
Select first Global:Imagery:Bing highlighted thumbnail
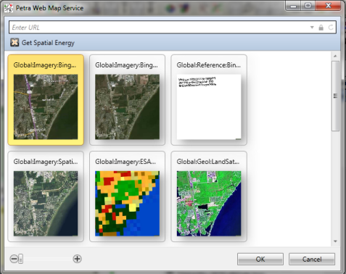46,100
